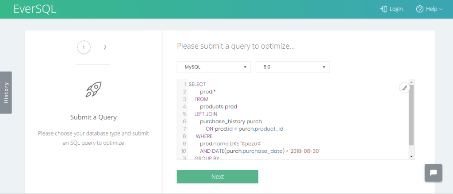
Task: Open the MySQL database type dropdown
Action: click(x=214, y=67)
